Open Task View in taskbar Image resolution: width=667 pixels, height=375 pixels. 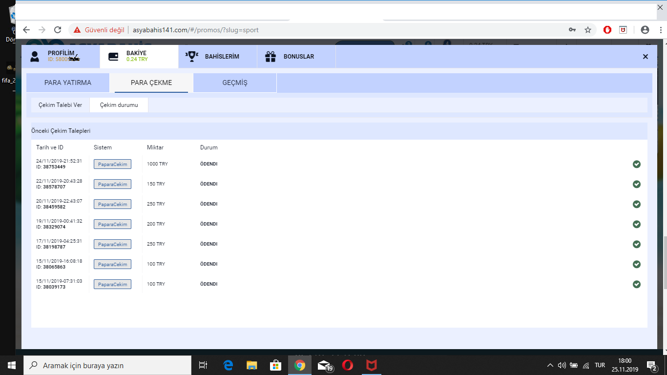pos(203,365)
